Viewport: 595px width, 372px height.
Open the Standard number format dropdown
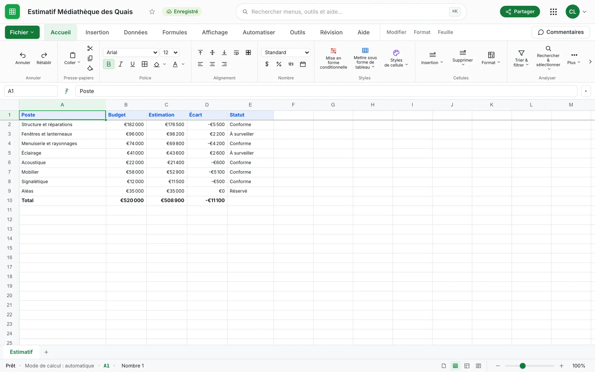pos(286,52)
